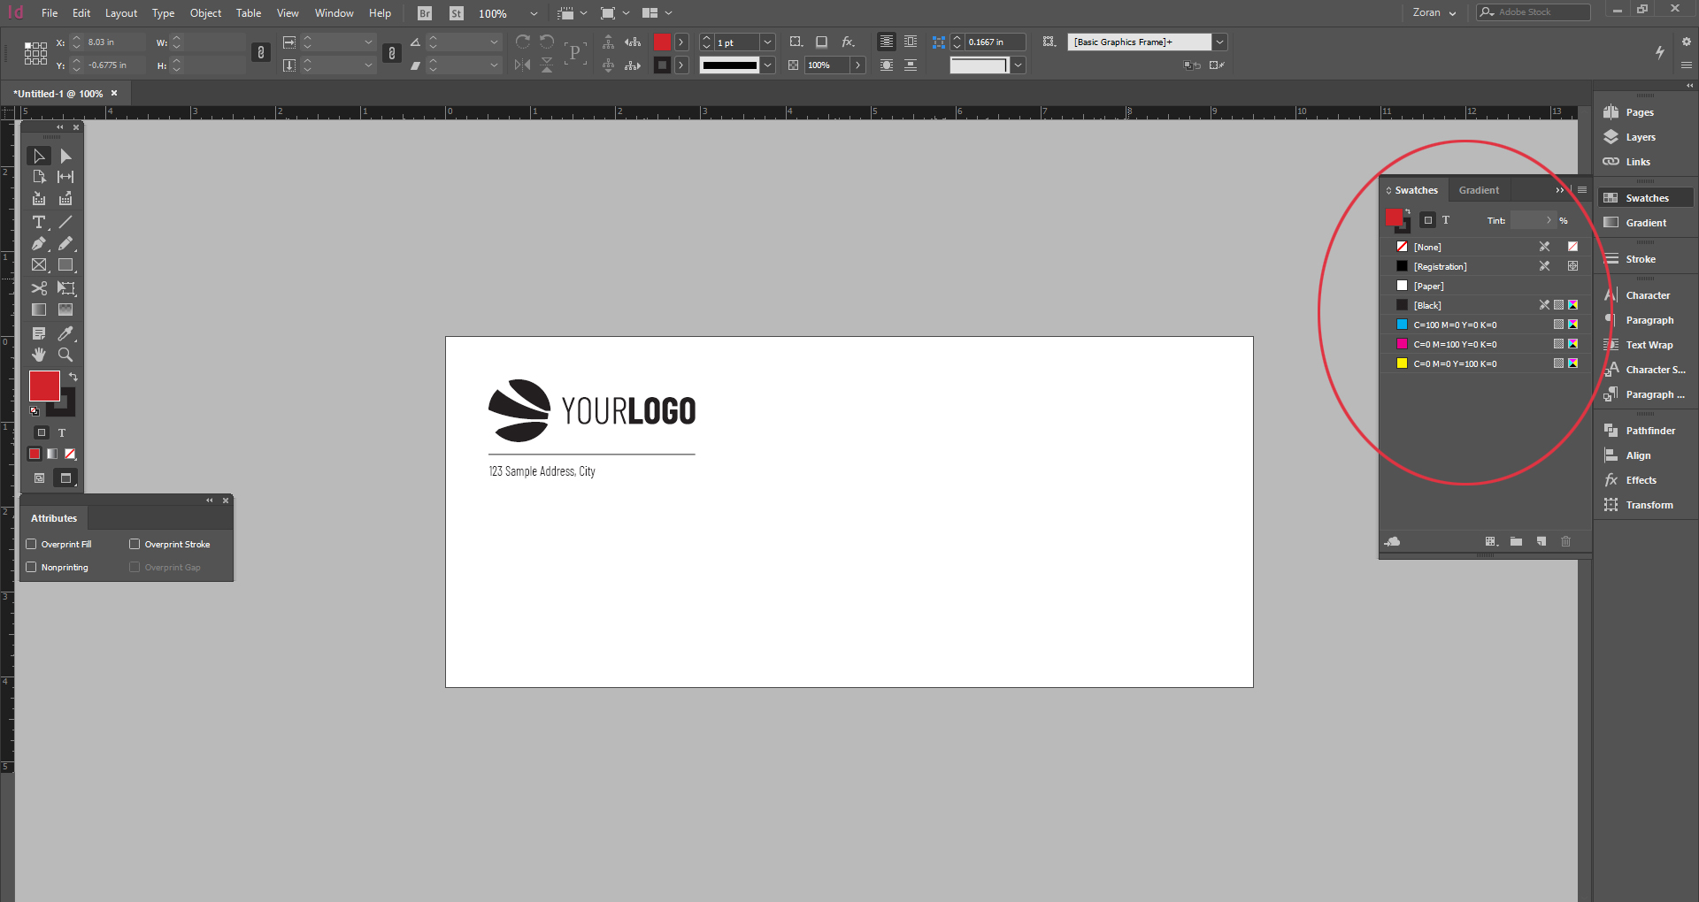Screen dimensions: 1699x902
Task: Open the Adobe Stock icon in the menu bar
Action: 456,13
